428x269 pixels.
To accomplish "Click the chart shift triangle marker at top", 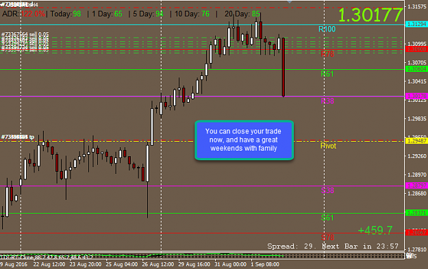I will pos(290,1).
